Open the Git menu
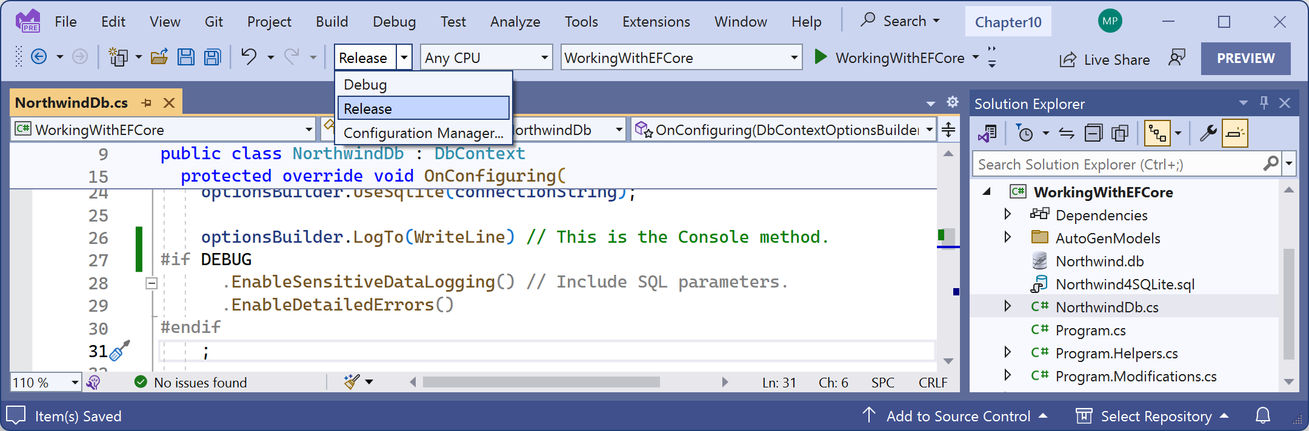1309x431 pixels. (213, 22)
